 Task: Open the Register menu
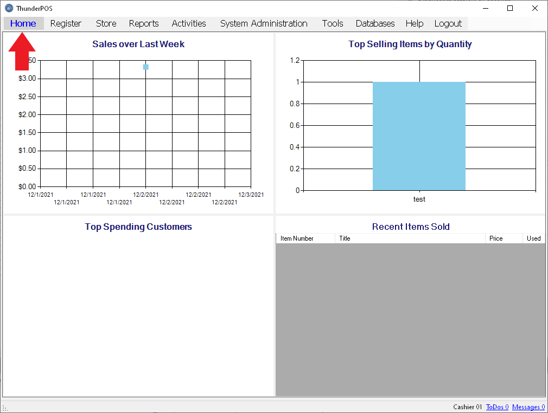(66, 23)
